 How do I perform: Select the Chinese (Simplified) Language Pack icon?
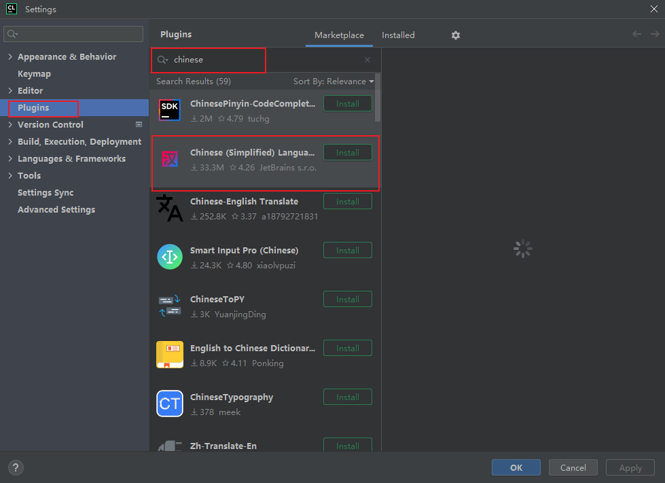(169, 159)
